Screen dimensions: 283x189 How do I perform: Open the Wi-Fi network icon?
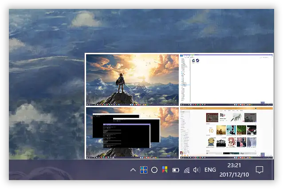tap(187, 170)
